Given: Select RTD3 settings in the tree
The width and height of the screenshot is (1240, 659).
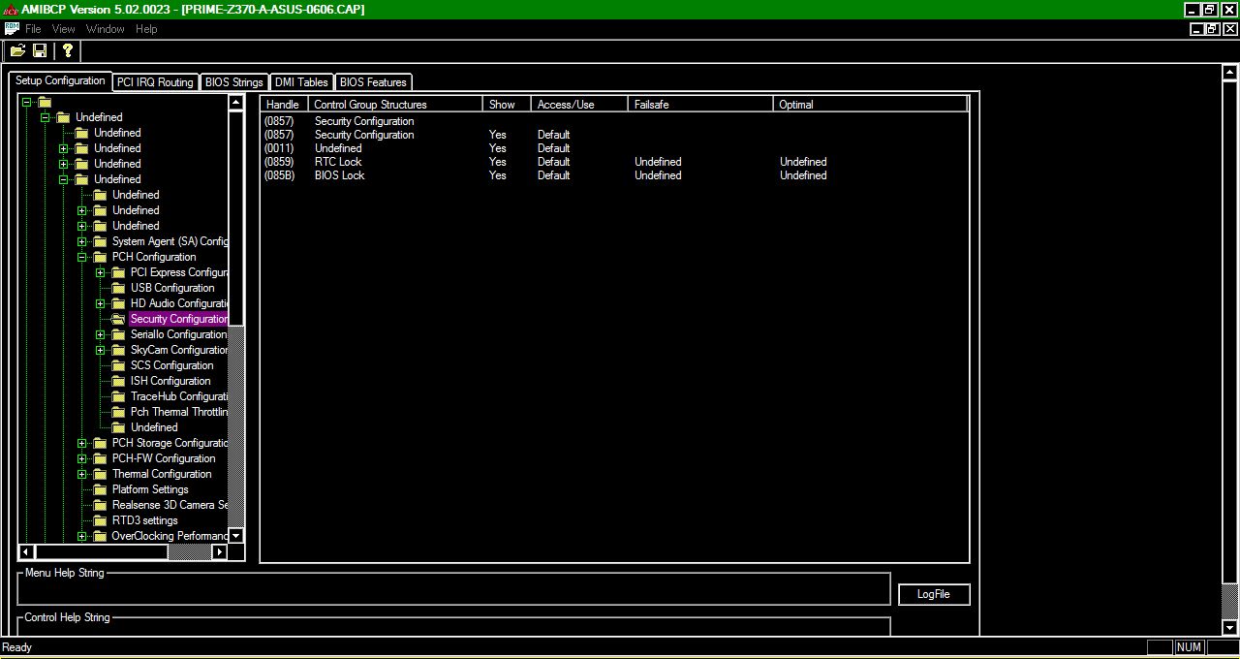Looking at the screenshot, I should pyautogui.click(x=145, y=520).
